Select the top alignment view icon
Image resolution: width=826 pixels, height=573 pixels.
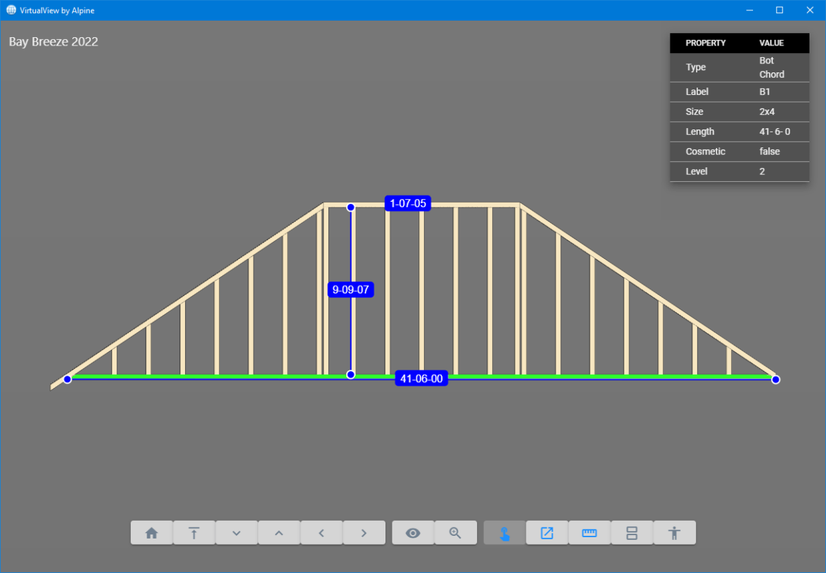pyautogui.click(x=194, y=532)
